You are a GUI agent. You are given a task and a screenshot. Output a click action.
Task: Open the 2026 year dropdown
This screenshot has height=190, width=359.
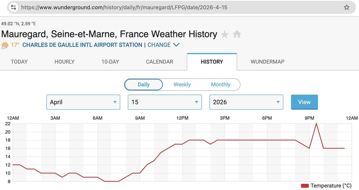246,102
